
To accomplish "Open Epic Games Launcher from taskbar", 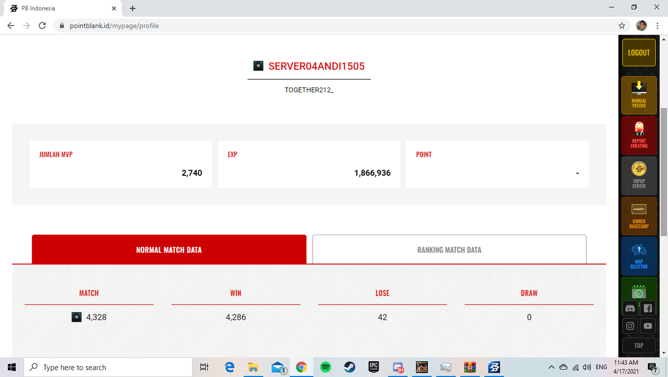I will pyautogui.click(x=374, y=367).
